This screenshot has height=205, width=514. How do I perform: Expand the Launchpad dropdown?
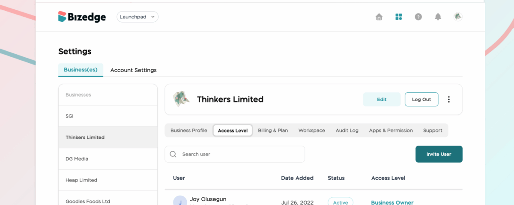tap(137, 17)
